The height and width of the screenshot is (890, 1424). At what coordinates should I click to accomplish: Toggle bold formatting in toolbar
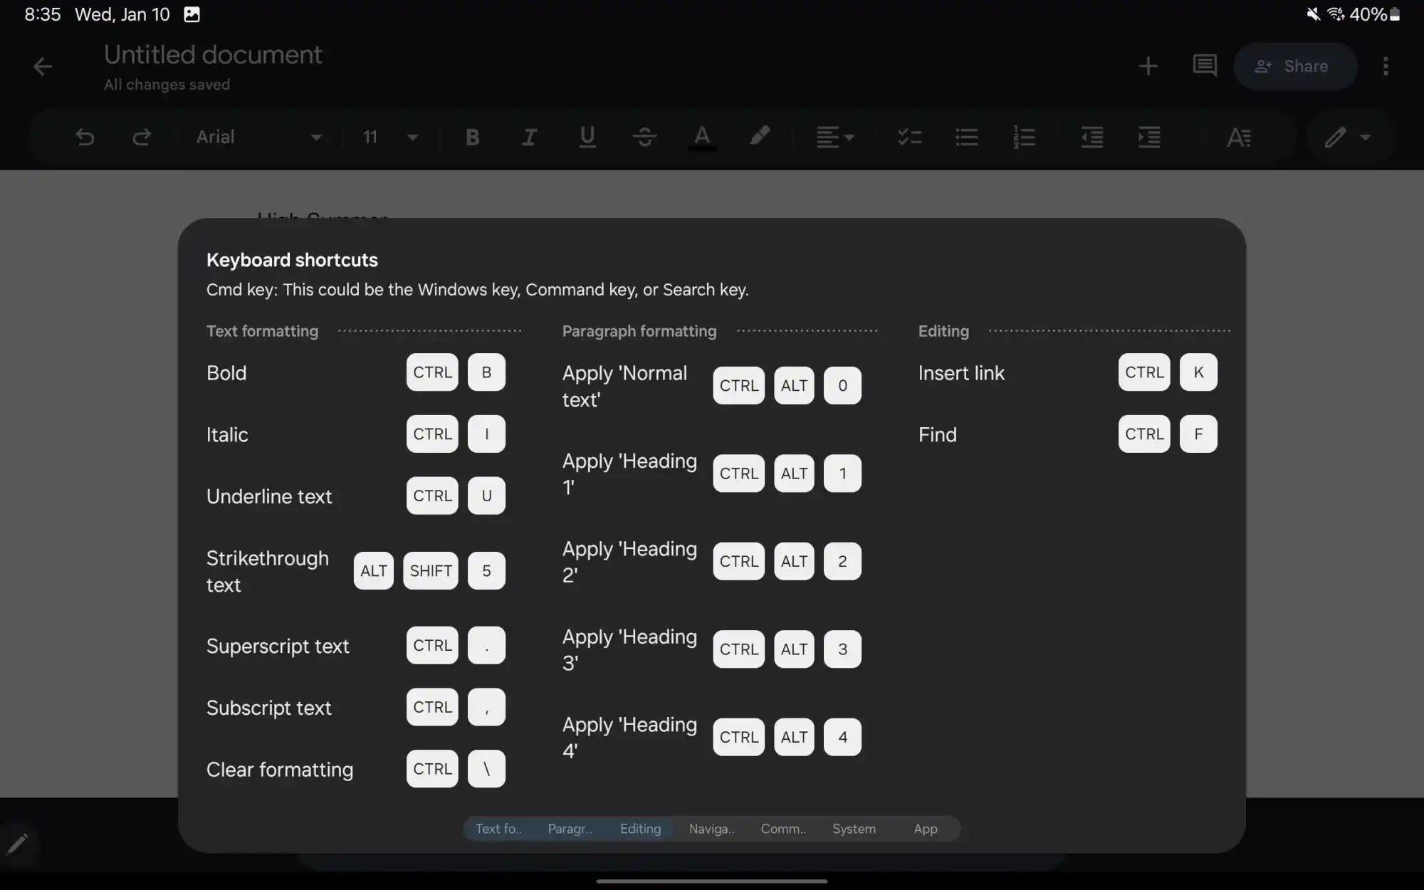coord(472,137)
